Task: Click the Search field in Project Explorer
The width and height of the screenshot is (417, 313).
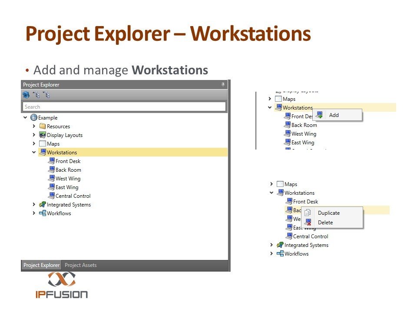Action: [124, 107]
